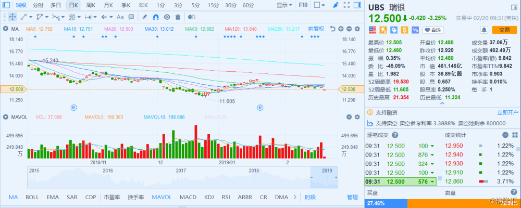Zoom out chart with minus icon
This screenshot has height=208, width=521.
tap(349, 29)
